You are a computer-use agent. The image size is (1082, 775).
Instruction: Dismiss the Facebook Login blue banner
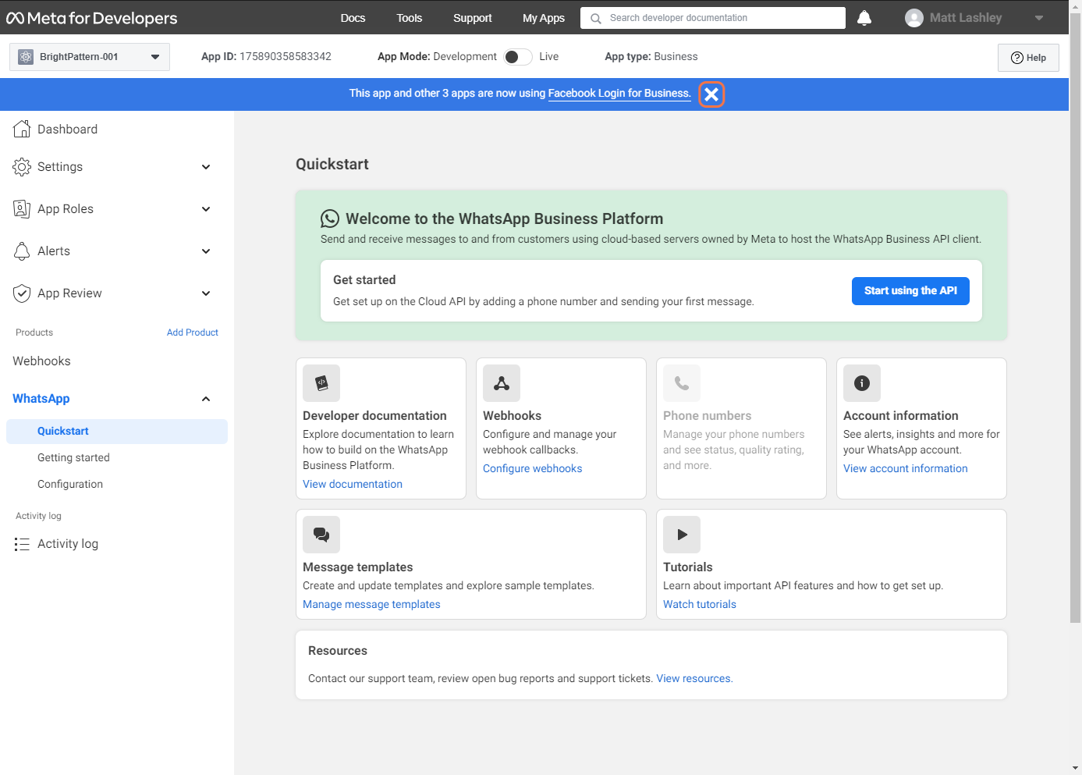pyautogui.click(x=711, y=94)
